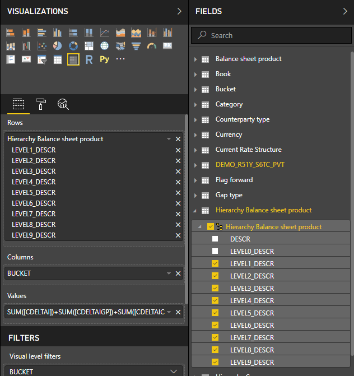The image size is (354, 376).
Task: Select the multi-row card visual
Action: (x=10, y=59)
